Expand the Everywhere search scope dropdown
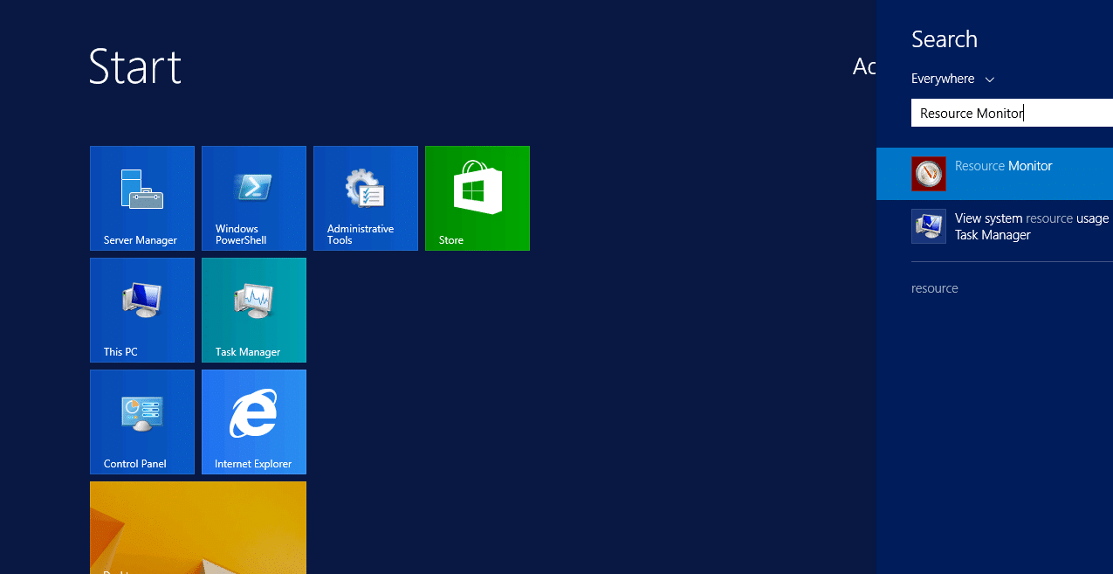This screenshot has width=1113, height=574. coord(953,79)
